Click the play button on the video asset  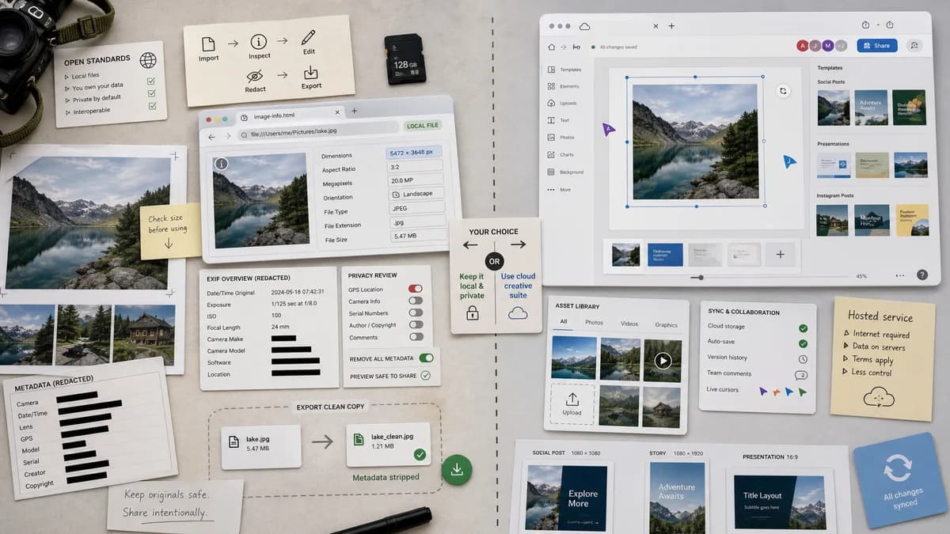coord(663,361)
